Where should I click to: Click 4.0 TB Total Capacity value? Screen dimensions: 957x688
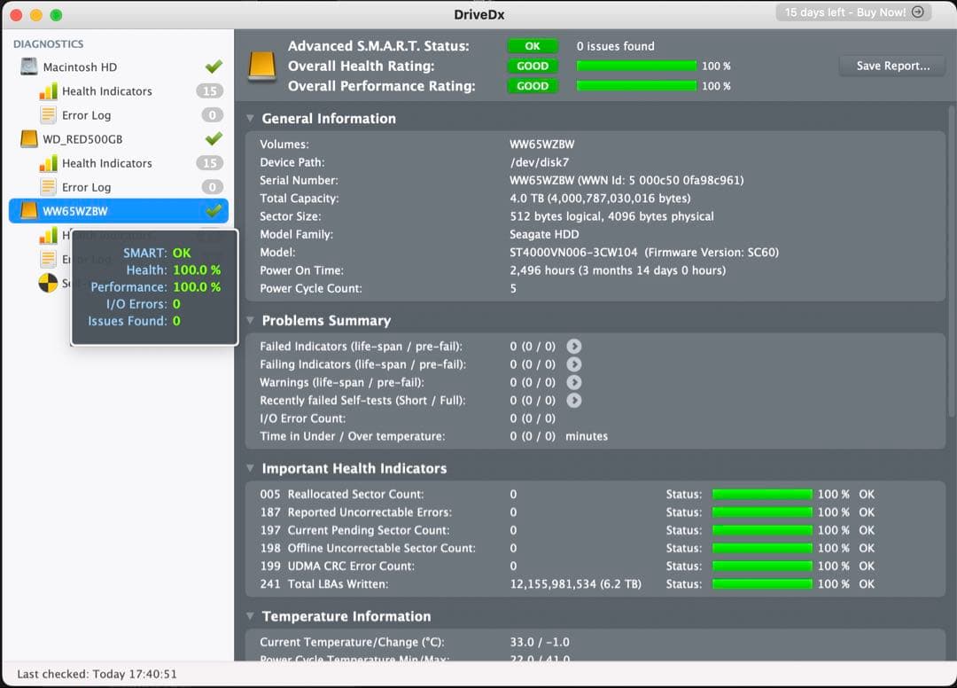[600, 199]
